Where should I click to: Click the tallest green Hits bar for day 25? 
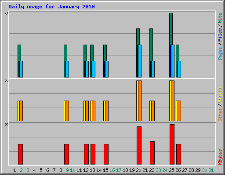pyautogui.click(x=171, y=29)
